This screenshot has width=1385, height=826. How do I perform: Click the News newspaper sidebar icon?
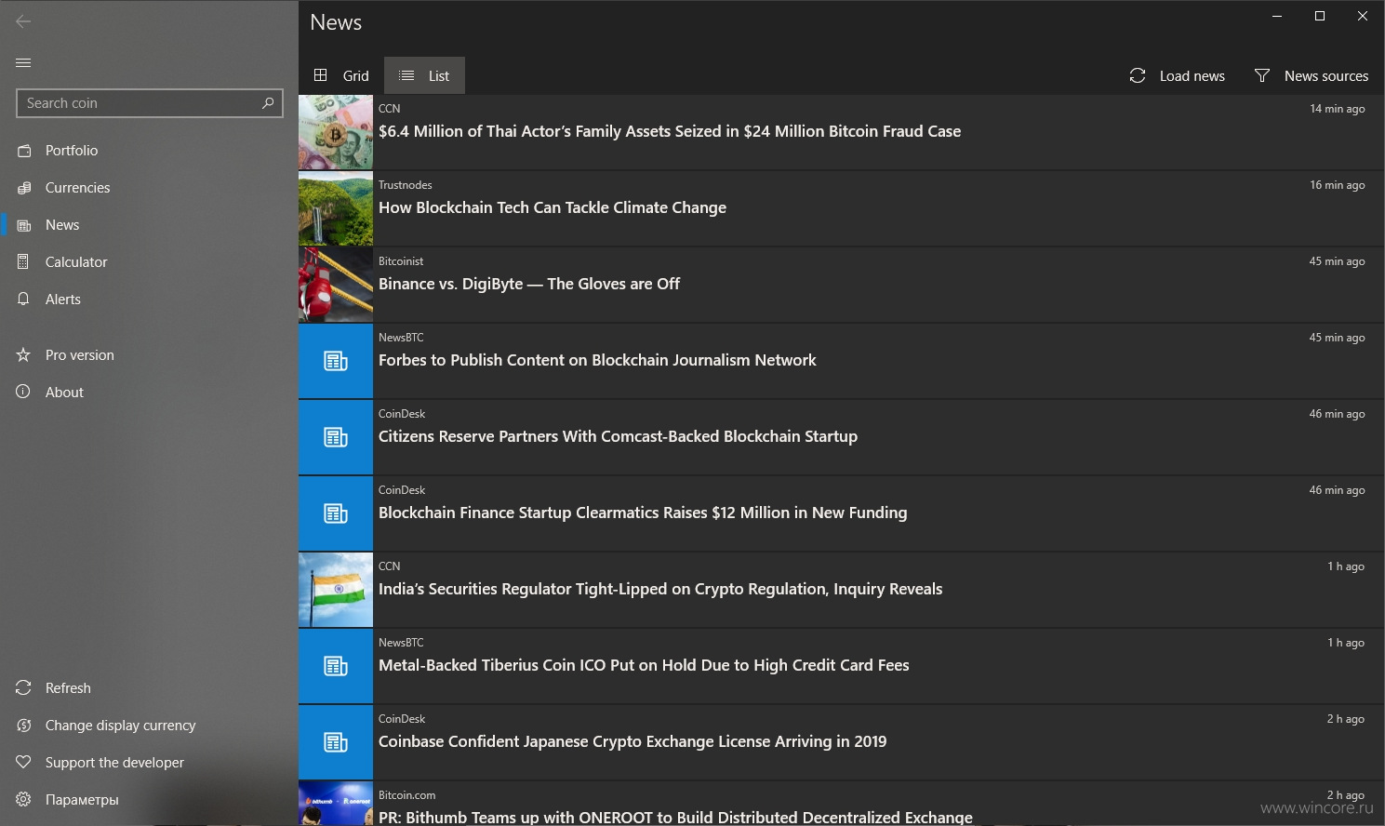[24, 225]
